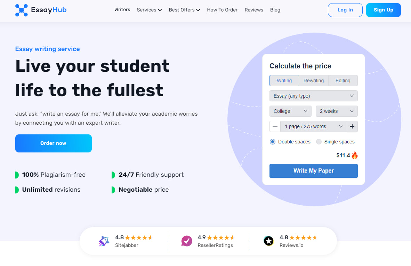Decrease page count with the minus button
Viewport: 411px width, 266px height.
coord(275,126)
